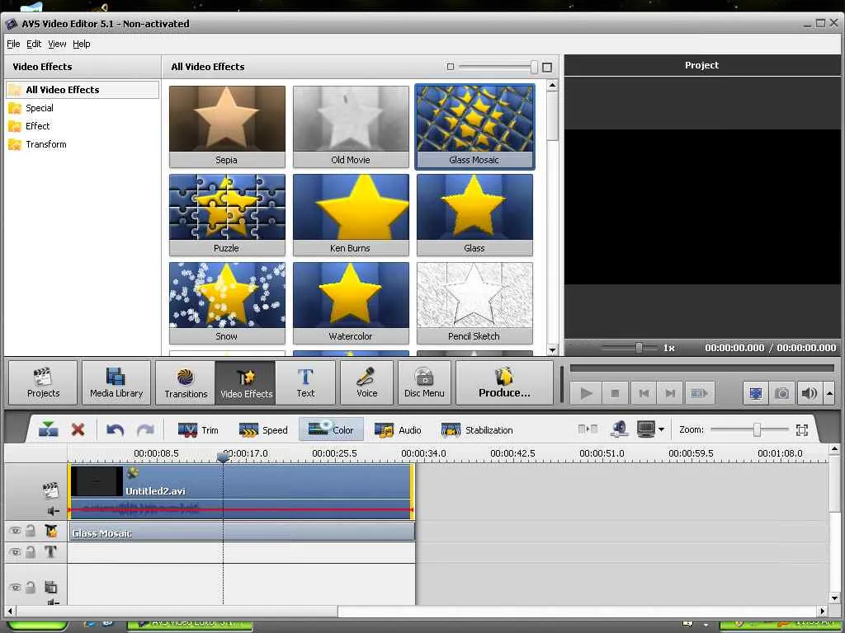Select the Sepia effect thumbnail
Image resolution: width=845 pixels, height=633 pixels.
click(227, 126)
